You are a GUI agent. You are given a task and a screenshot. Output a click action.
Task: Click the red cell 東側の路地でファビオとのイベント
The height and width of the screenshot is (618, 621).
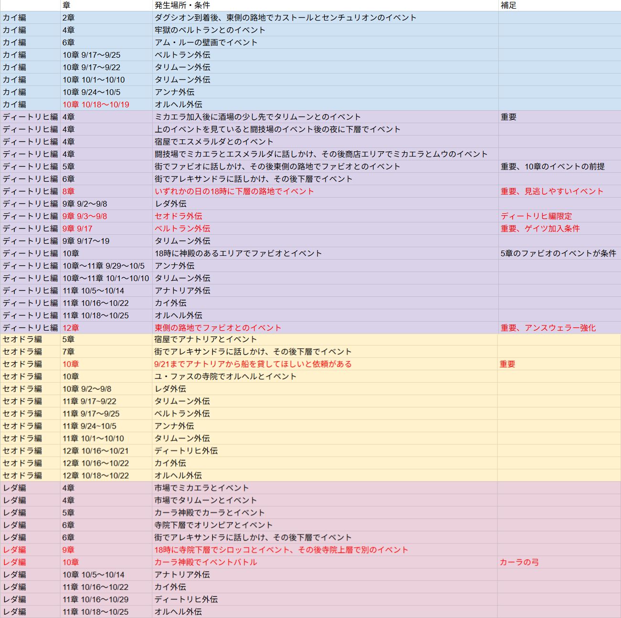coord(325,328)
